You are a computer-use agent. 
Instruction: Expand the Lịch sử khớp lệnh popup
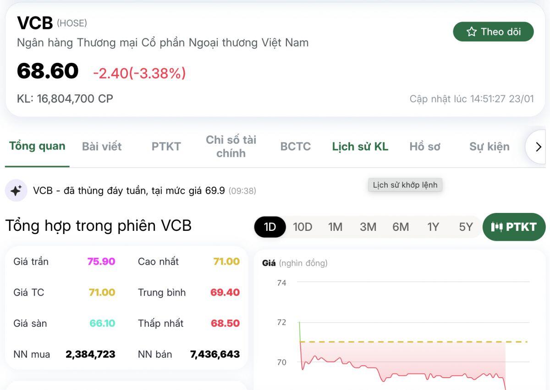pos(405,185)
